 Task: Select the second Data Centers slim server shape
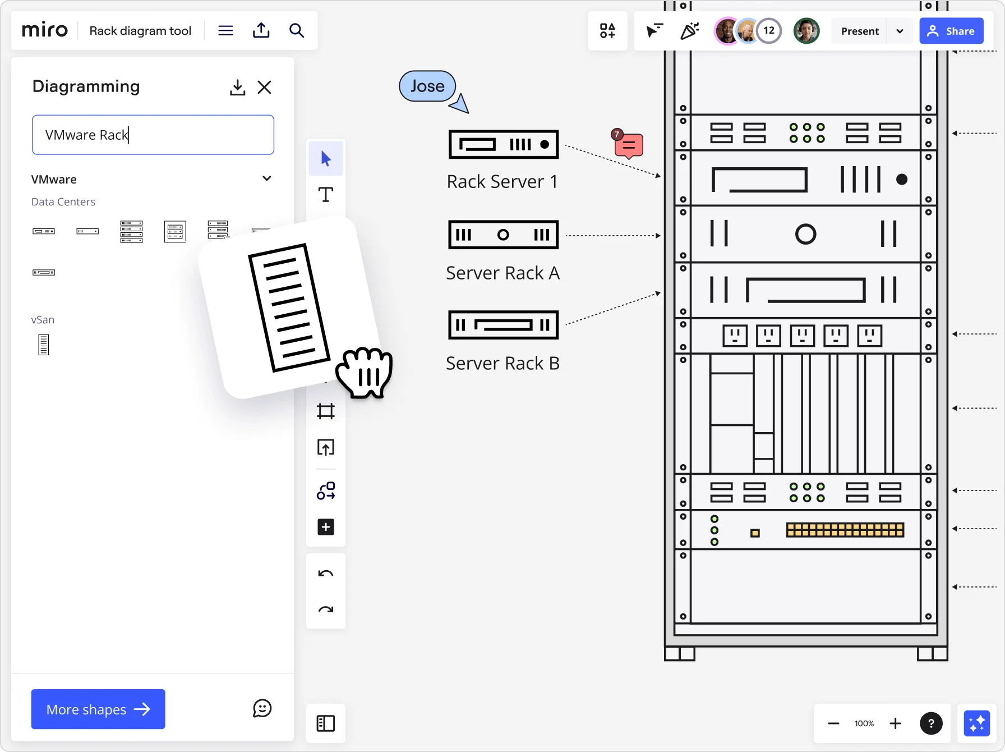pos(87,231)
